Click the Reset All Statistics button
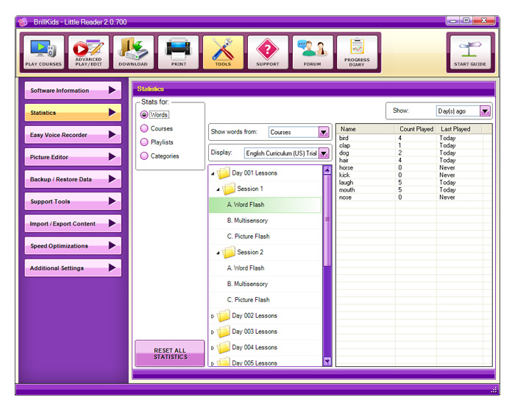This screenshot has width=515, height=412. (170, 354)
